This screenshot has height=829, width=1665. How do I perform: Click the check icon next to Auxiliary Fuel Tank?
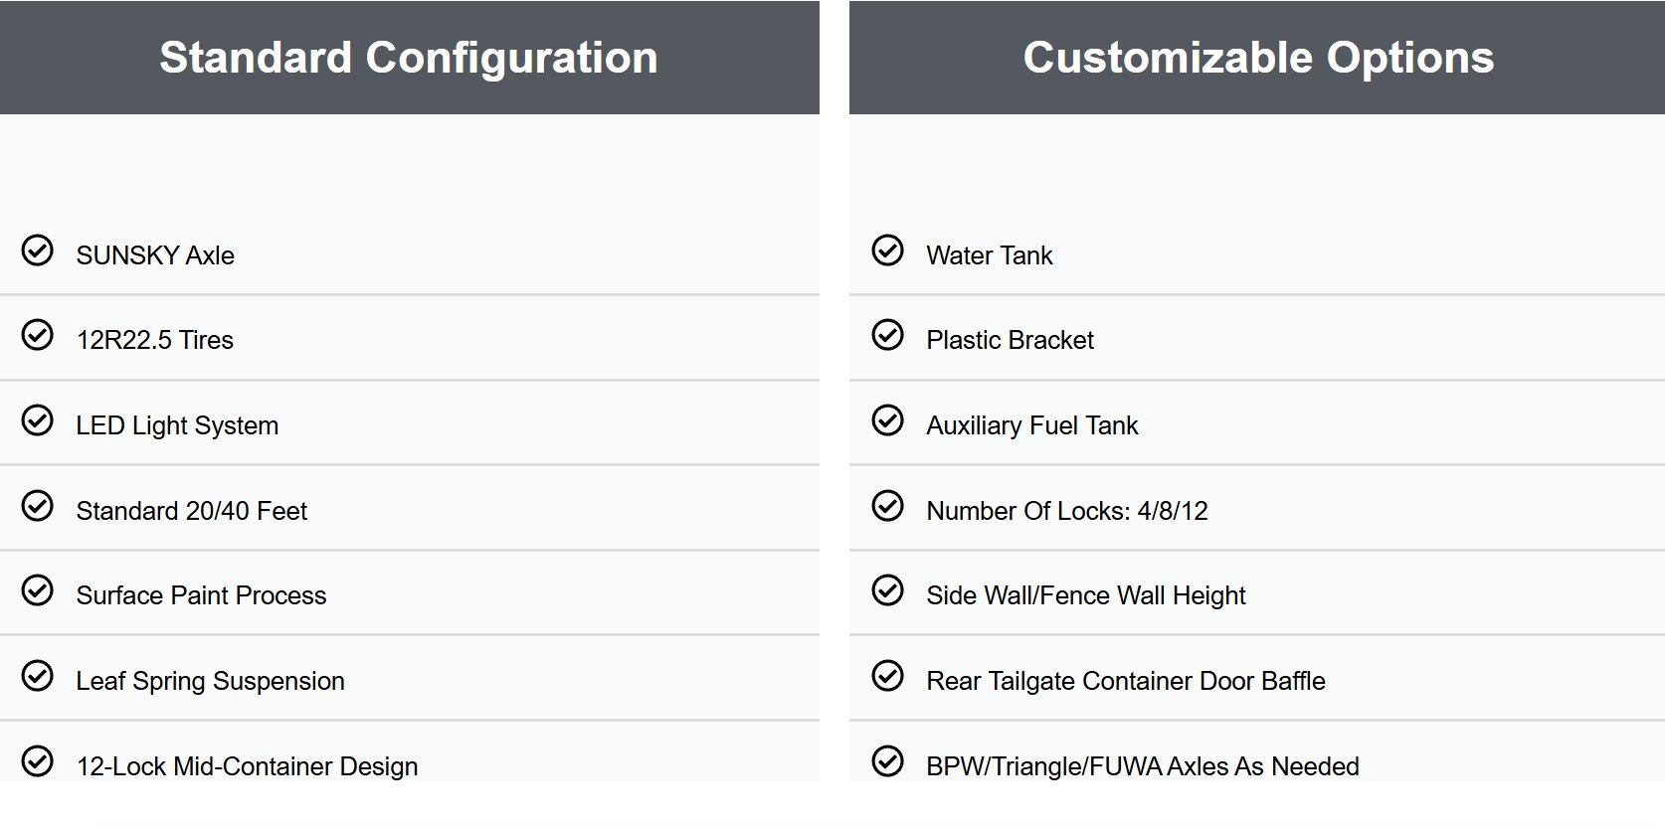[887, 420]
